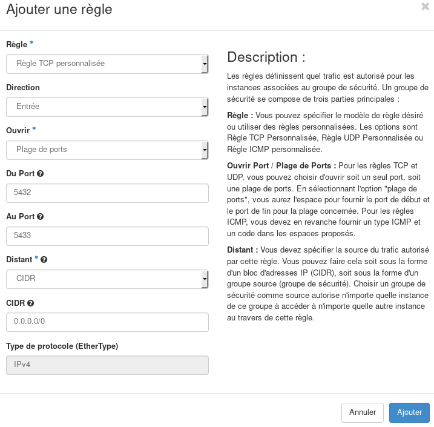Focus the CIDR field containing 0.0.0.0/0
434x427 pixels.
pyautogui.click(x=107, y=322)
